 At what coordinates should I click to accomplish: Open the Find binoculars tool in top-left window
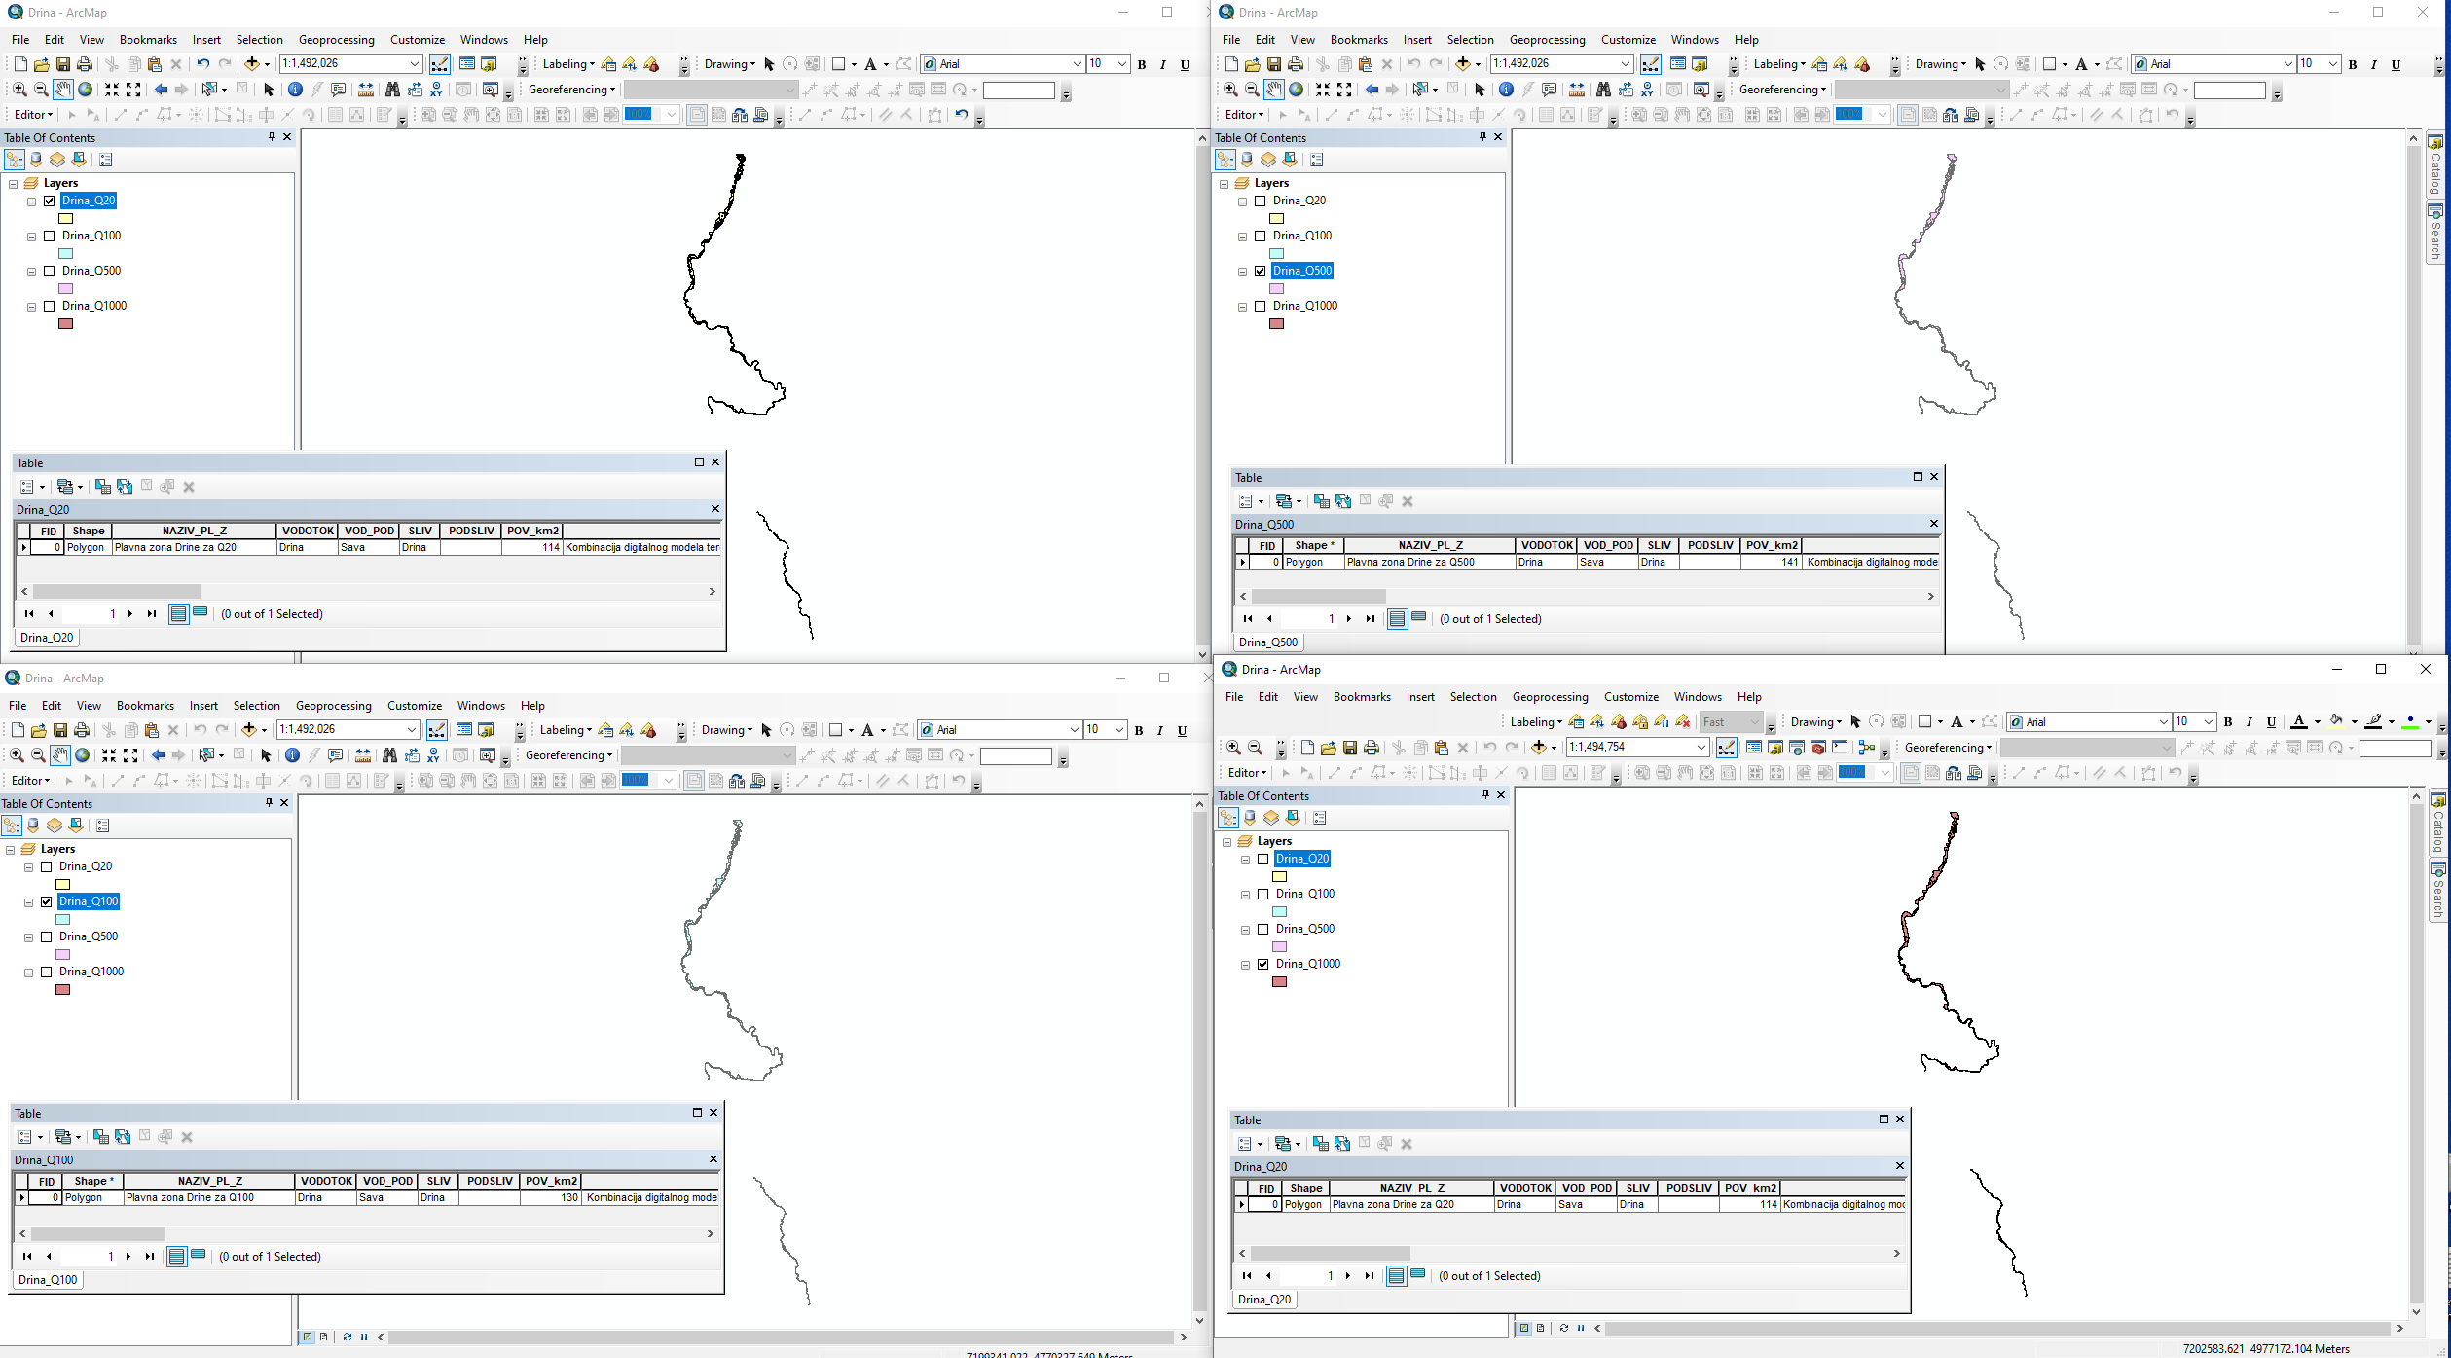pyautogui.click(x=392, y=90)
